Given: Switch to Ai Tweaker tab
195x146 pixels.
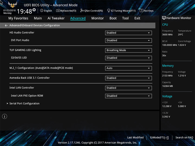Looking at the screenshot, I should [x=56, y=18].
